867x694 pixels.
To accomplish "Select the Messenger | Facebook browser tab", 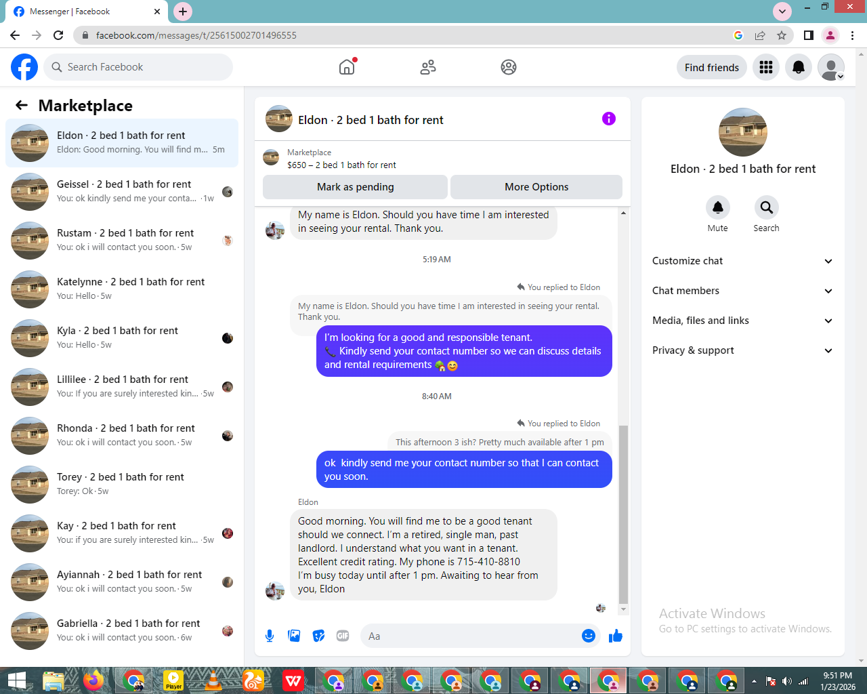I will (88, 12).
